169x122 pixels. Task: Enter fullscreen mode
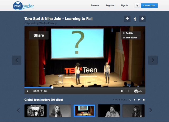click(x=127, y=91)
